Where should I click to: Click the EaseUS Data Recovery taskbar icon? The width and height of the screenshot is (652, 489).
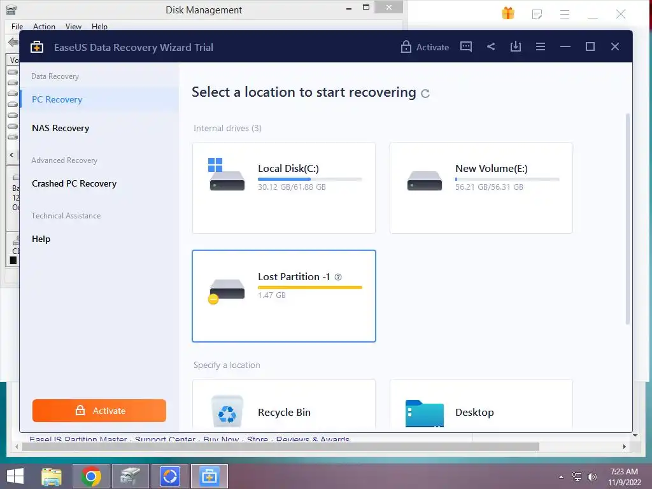[x=209, y=476]
